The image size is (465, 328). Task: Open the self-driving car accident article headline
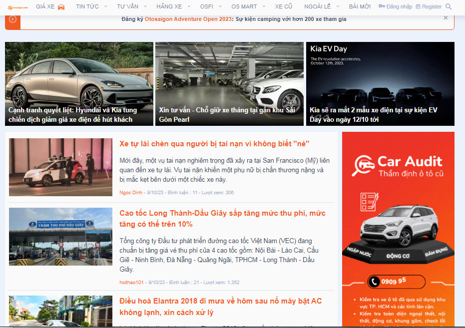pyautogui.click(x=214, y=144)
